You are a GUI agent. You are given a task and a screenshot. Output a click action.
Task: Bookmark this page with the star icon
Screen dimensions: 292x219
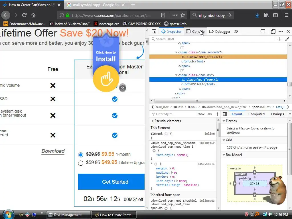[183, 15]
